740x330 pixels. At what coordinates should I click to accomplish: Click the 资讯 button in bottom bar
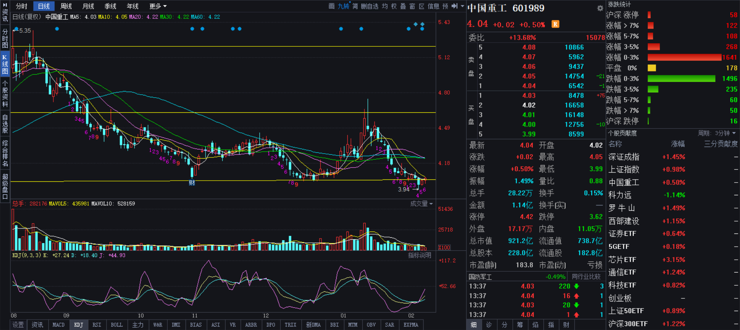37,325
